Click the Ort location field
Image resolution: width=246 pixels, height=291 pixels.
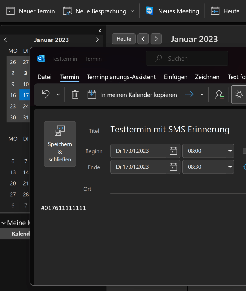point(178,189)
